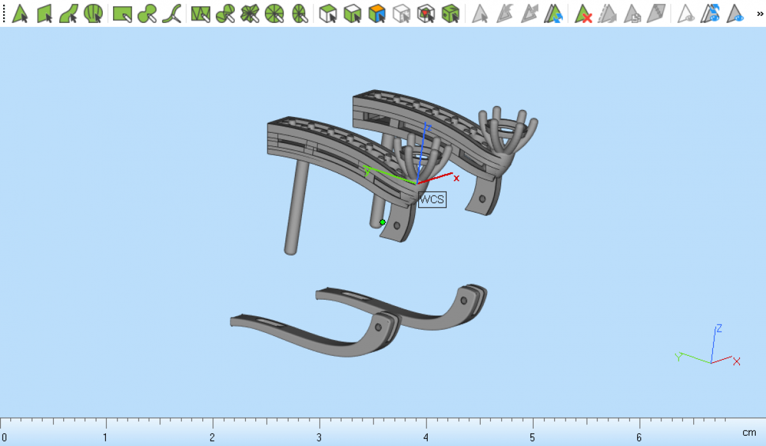This screenshot has width=766, height=446.
Task: Toggle the grey triangle with eye visibility icon
Action: tap(686, 13)
